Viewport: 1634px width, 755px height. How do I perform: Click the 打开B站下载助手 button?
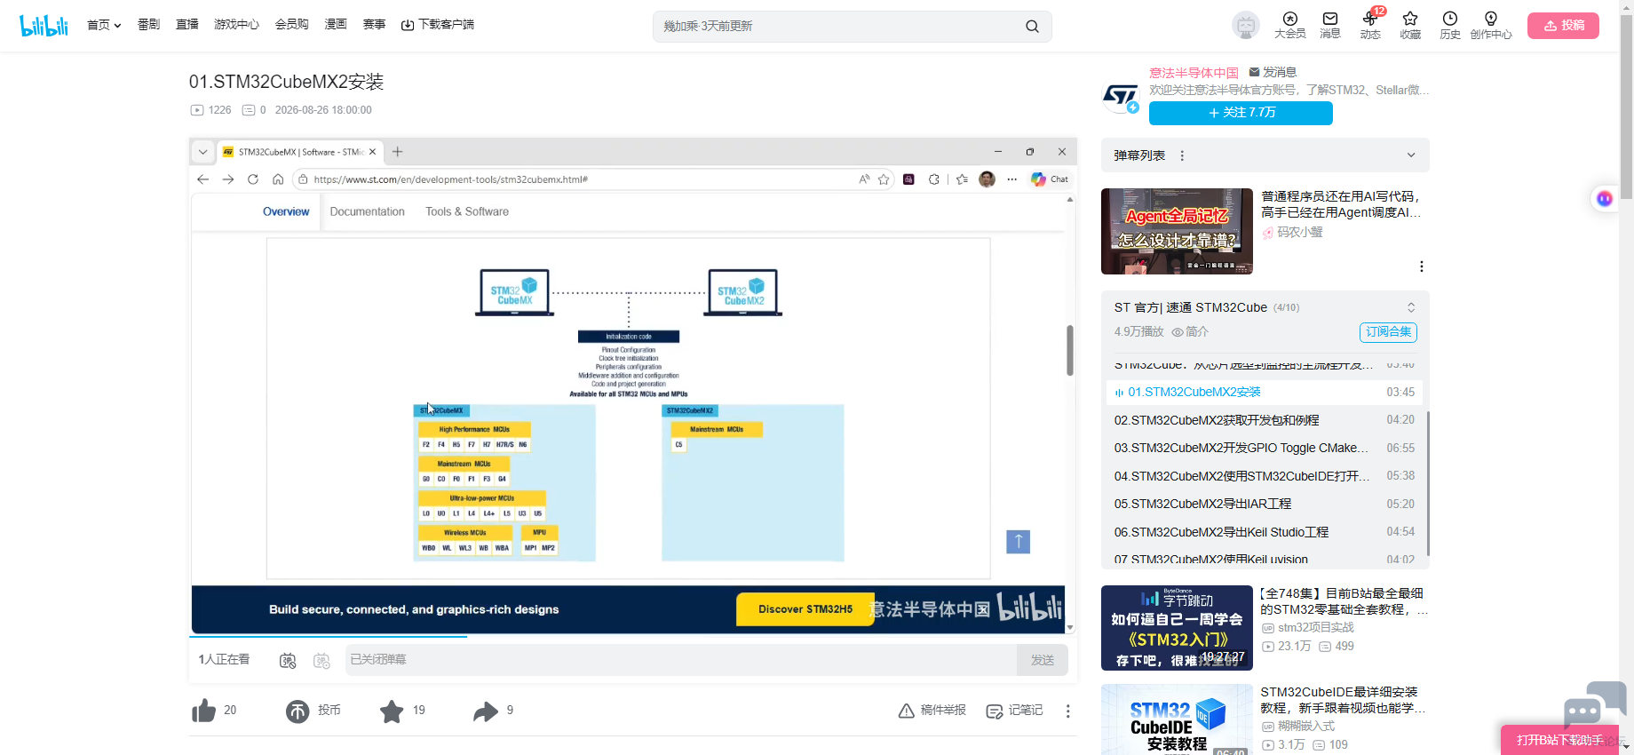(1560, 740)
